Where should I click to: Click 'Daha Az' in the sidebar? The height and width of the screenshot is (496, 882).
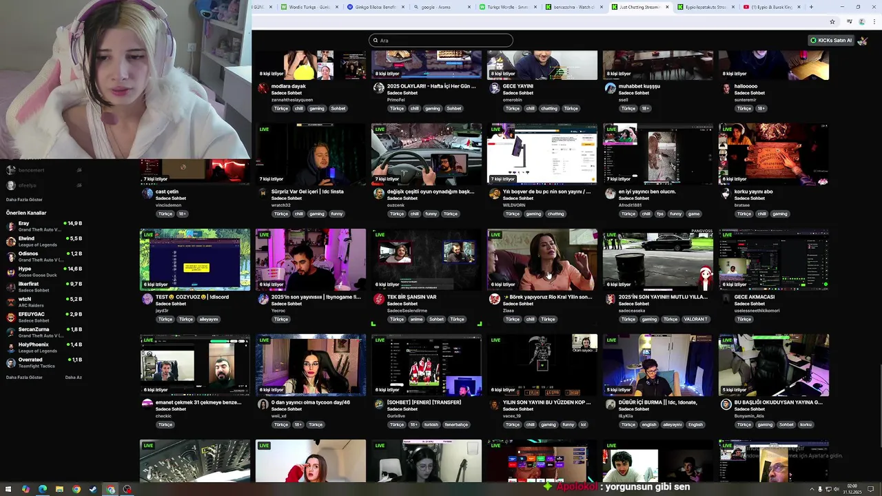[x=74, y=378]
